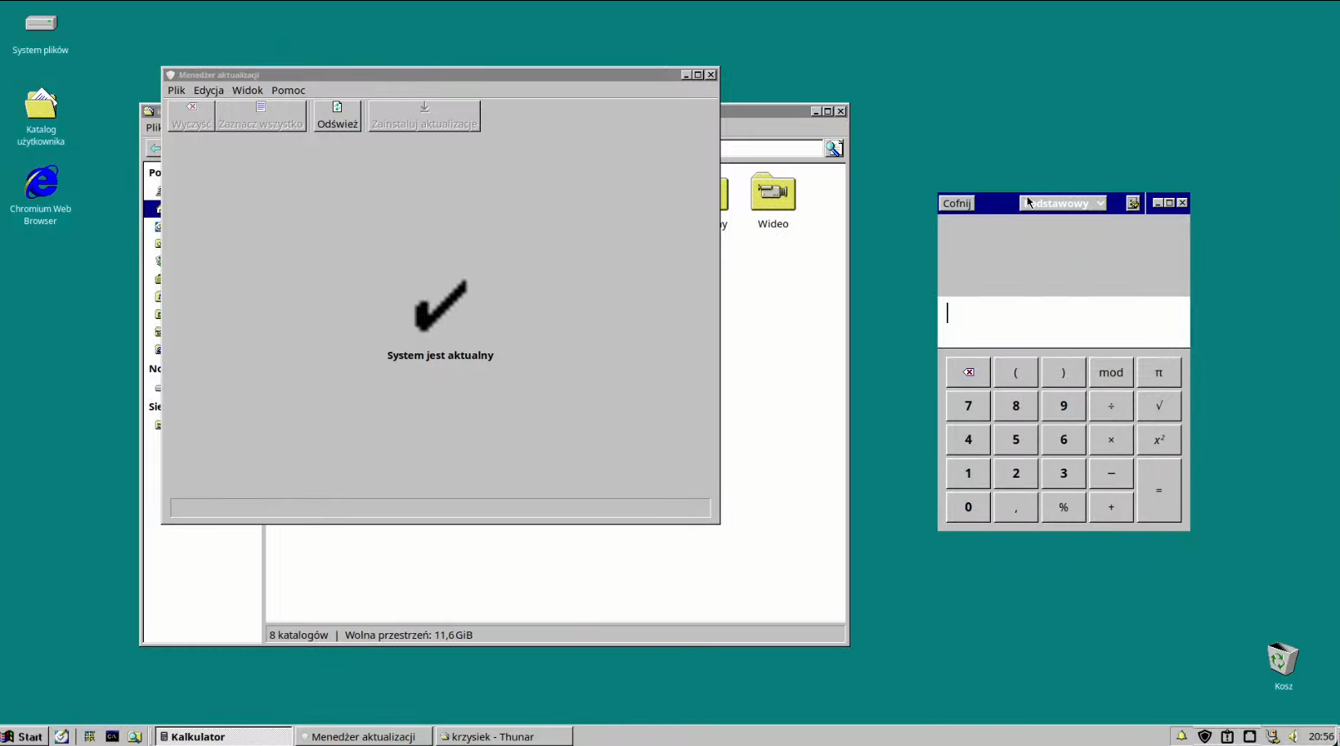Click the search icon in the Thunar toolbar
The width and height of the screenshot is (1340, 746).
834,148
